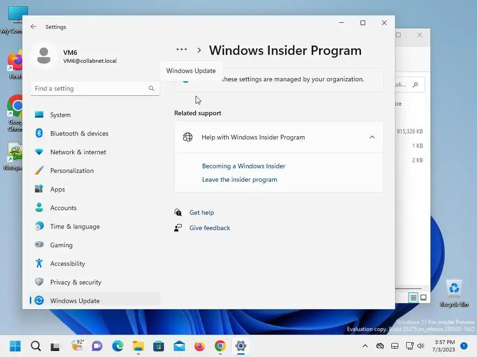Click the Give feedback person icon
Screen dimensions: 477x357
(178, 228)
